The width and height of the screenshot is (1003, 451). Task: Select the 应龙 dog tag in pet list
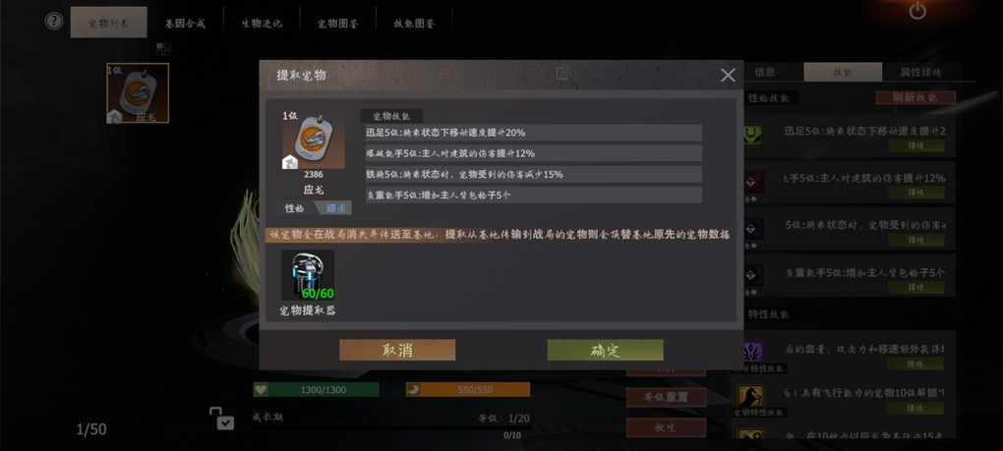coord(138,92)
